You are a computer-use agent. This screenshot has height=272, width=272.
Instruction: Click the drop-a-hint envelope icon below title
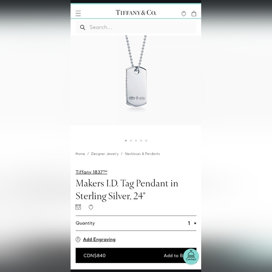tap(78, 207)
